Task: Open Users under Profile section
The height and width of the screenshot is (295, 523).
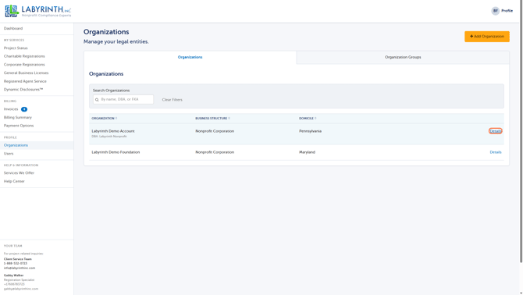Action: [9, 154]
